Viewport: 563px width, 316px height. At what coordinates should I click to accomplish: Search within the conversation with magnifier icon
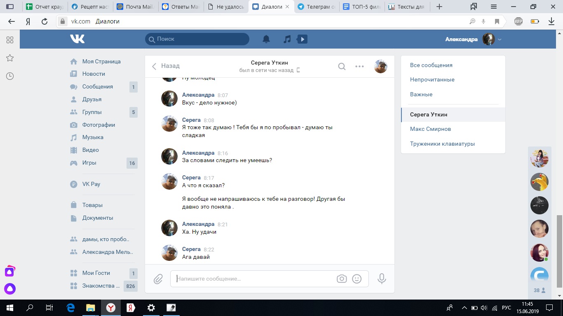tap(342, 66)
